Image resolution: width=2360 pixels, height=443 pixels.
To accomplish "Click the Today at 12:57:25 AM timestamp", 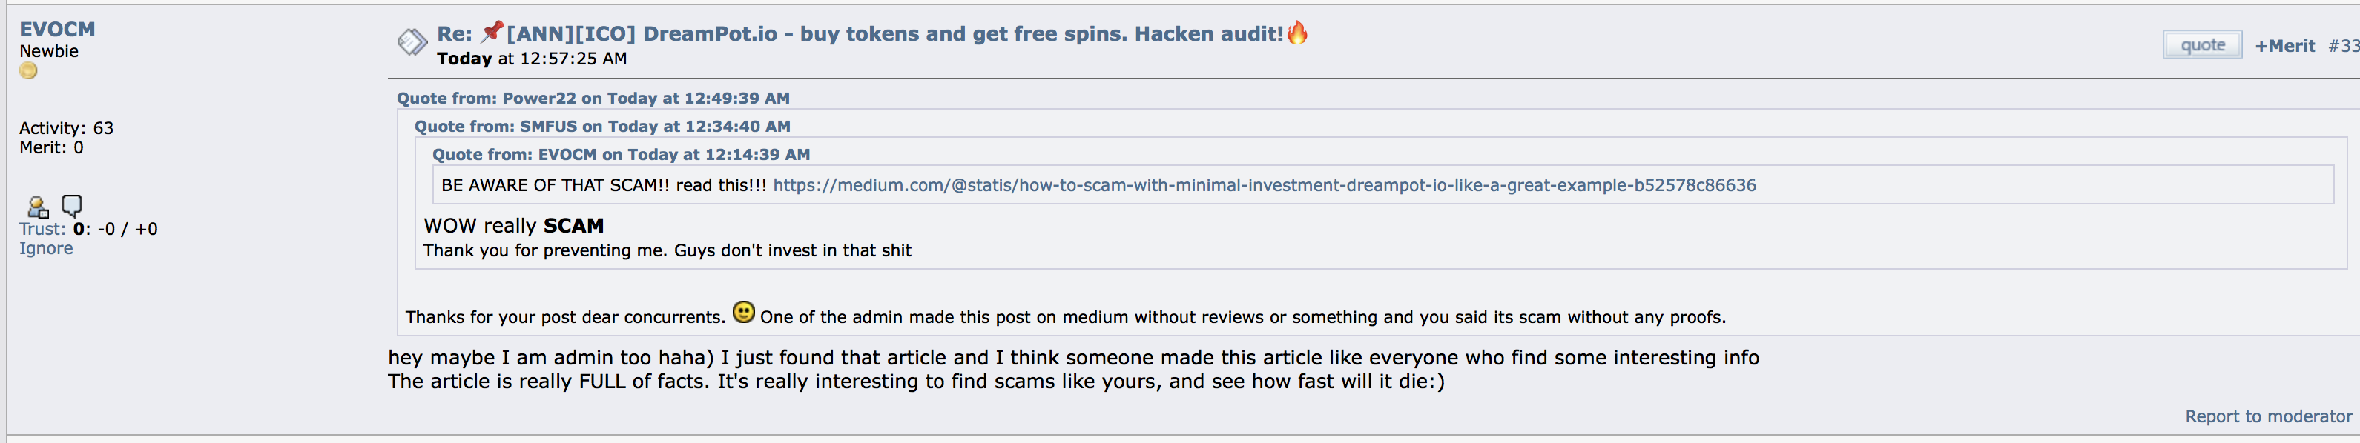I will (x=531, y=59).
